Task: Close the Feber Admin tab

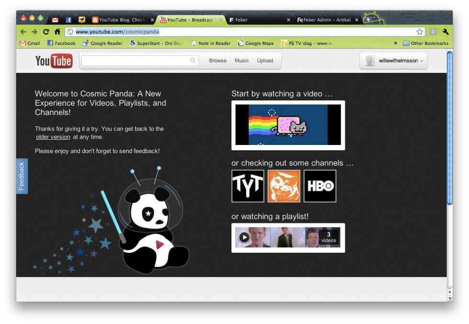Action: (357, 20)
